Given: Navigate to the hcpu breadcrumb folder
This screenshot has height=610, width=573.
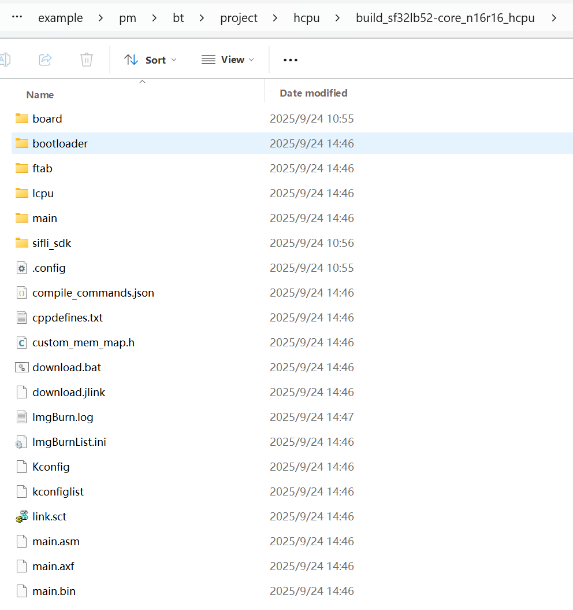Looking at the screenshot, I should click(x=306, y=18).
